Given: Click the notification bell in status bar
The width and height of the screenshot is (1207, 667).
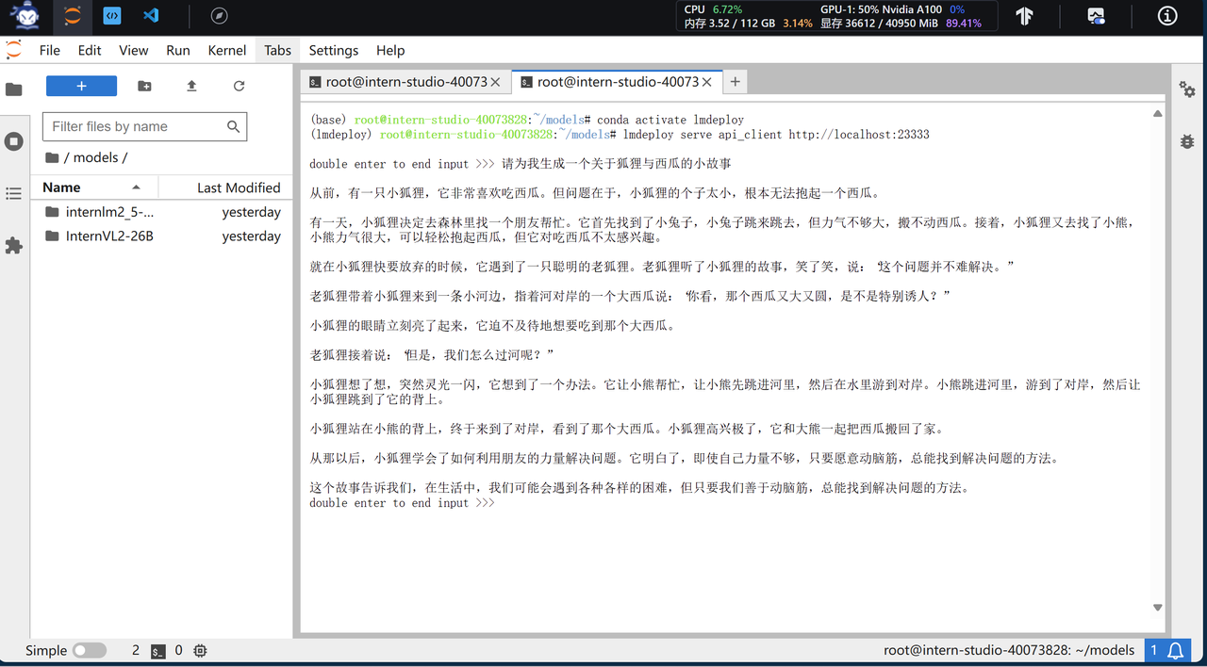Looking at the screenshot, I should [1176, 651].
